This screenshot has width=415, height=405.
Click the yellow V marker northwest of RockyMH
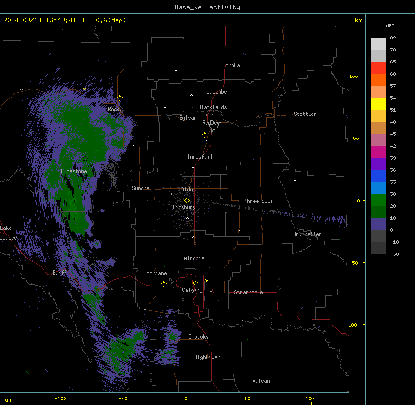tap(84, 89)
